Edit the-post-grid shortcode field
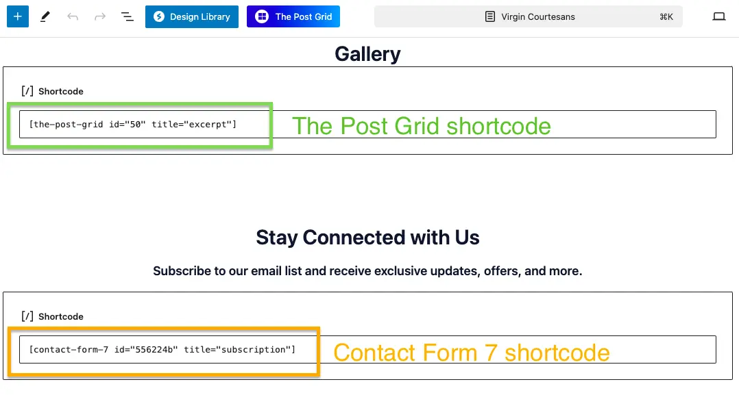Screen dimensions: 739x395 click(367, 124)
